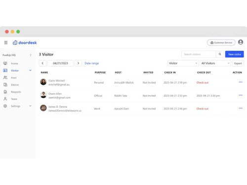The height and width of the screenshot is (185, 247).
Task: Click the doordesk logo
Action: tap(25, 42)
